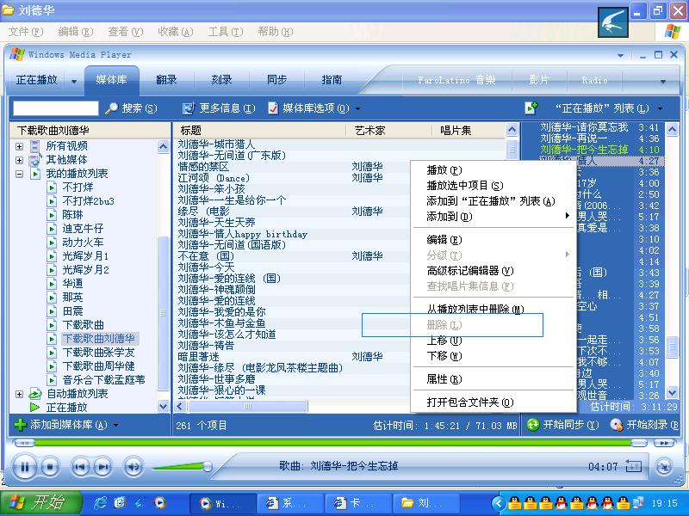689x516 pixels.
Task: Mute the player sound
Action: tap(133, 467)
